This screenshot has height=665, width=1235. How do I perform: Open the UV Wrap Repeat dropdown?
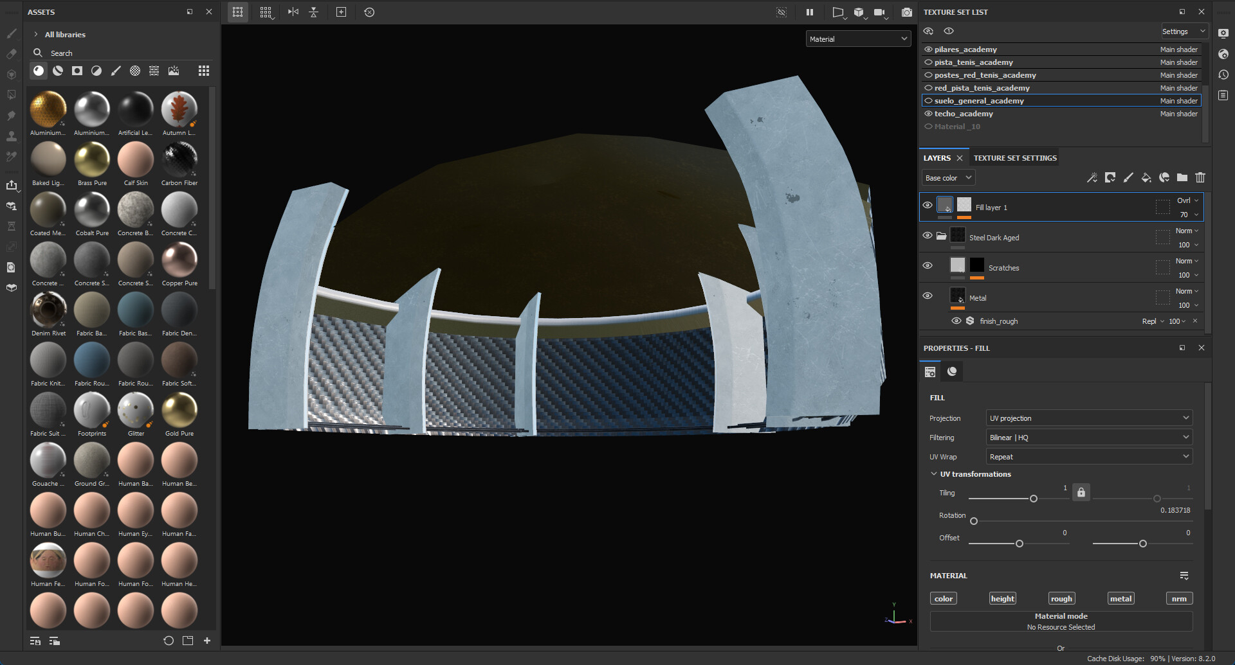1088,456
